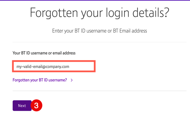Click the red number 3 step badge

click(36, 106)
